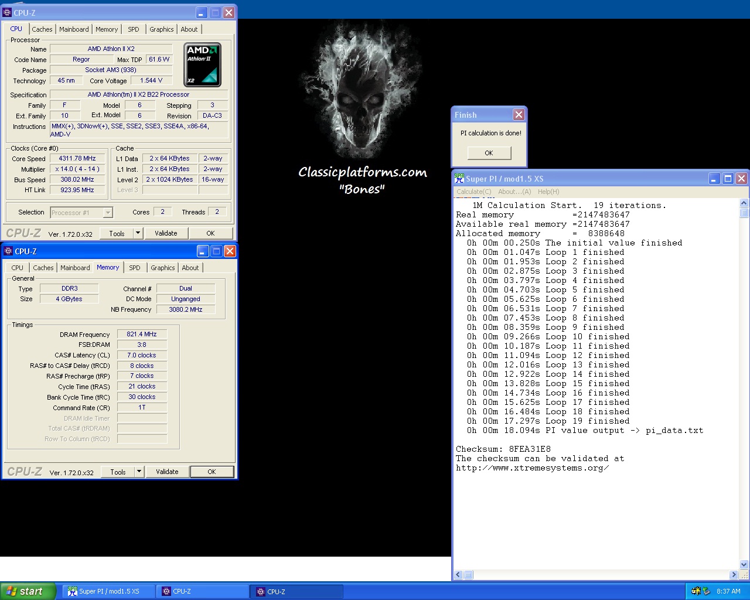Viewport: 750px width, 600px height.
Task: Open the About tab in top CPU-Z
Action: pos(189,29)
